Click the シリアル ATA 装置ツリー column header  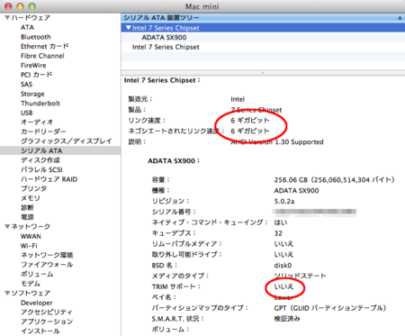point(263,18)
